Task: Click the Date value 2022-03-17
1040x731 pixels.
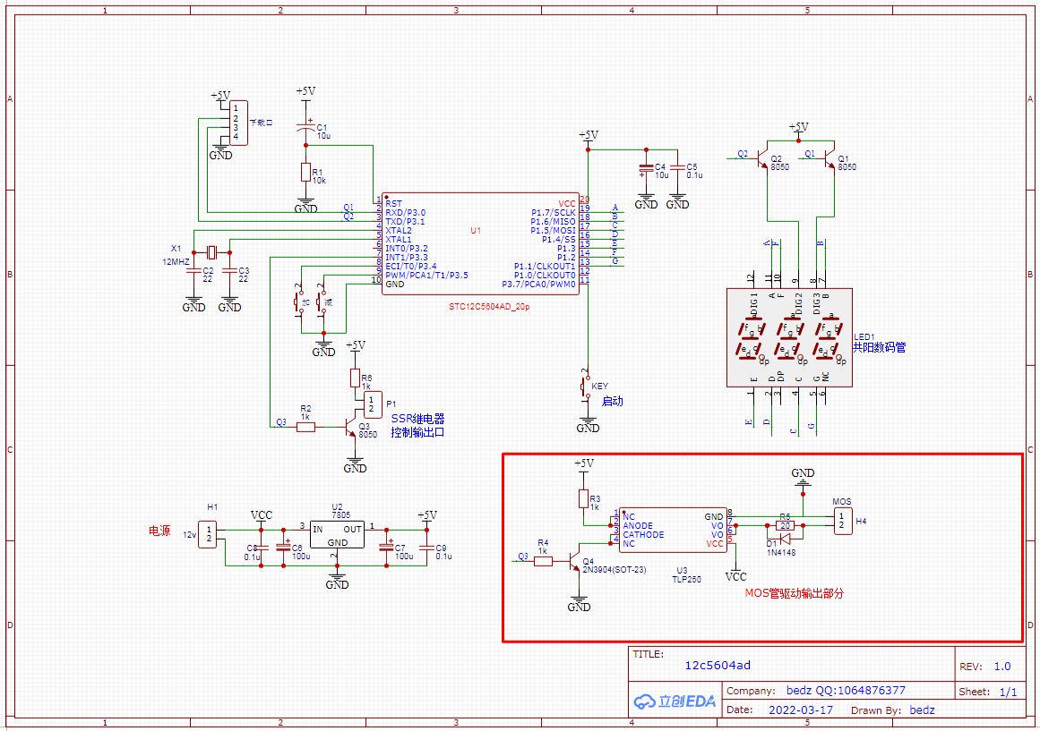Action: tap(801, 710)
